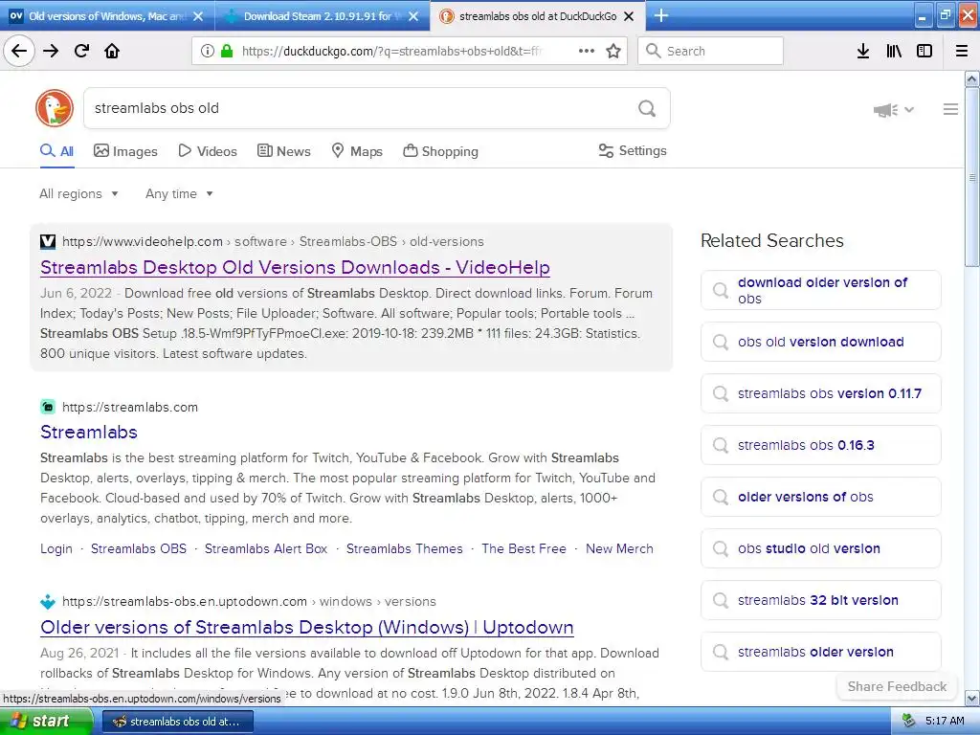Search related: streamlabs older version
980x735 pixels.
pos(820,652)
